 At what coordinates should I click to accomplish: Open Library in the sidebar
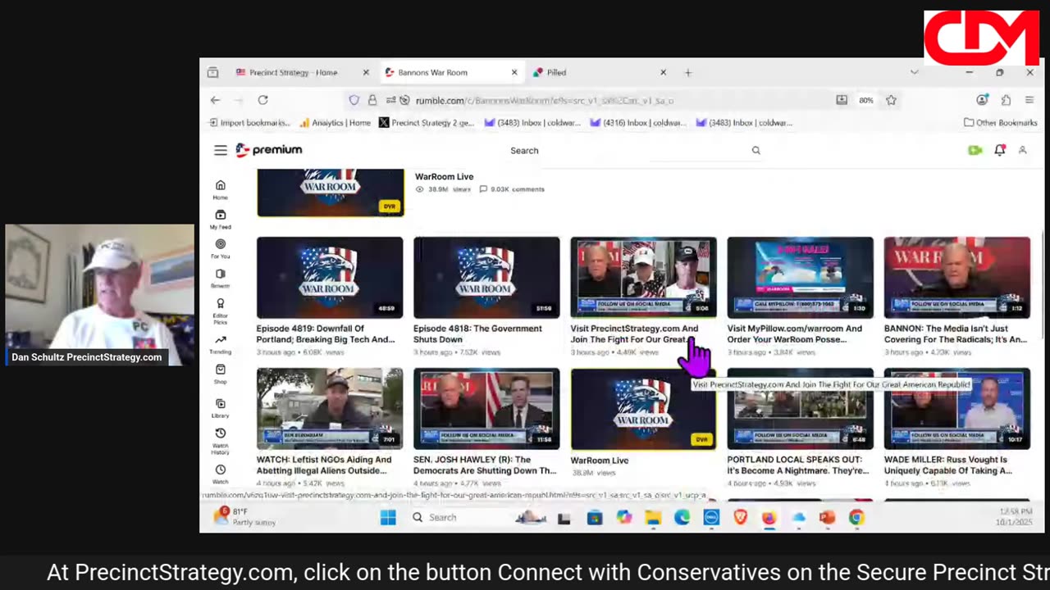pyautogui.click(x=221, y=408)
